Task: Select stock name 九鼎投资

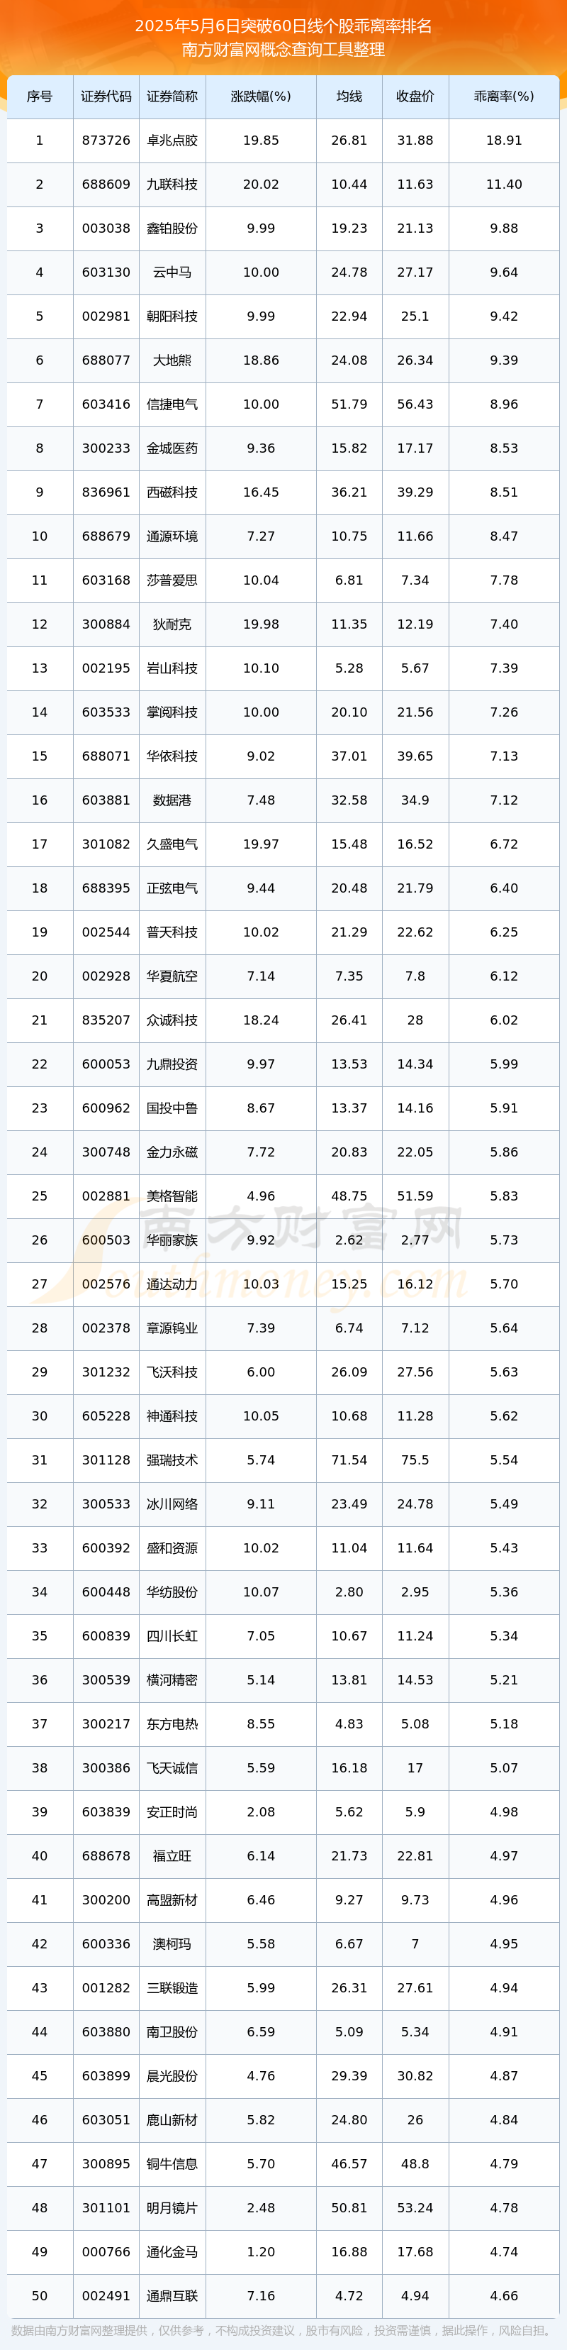Action: click(172, 1064)
